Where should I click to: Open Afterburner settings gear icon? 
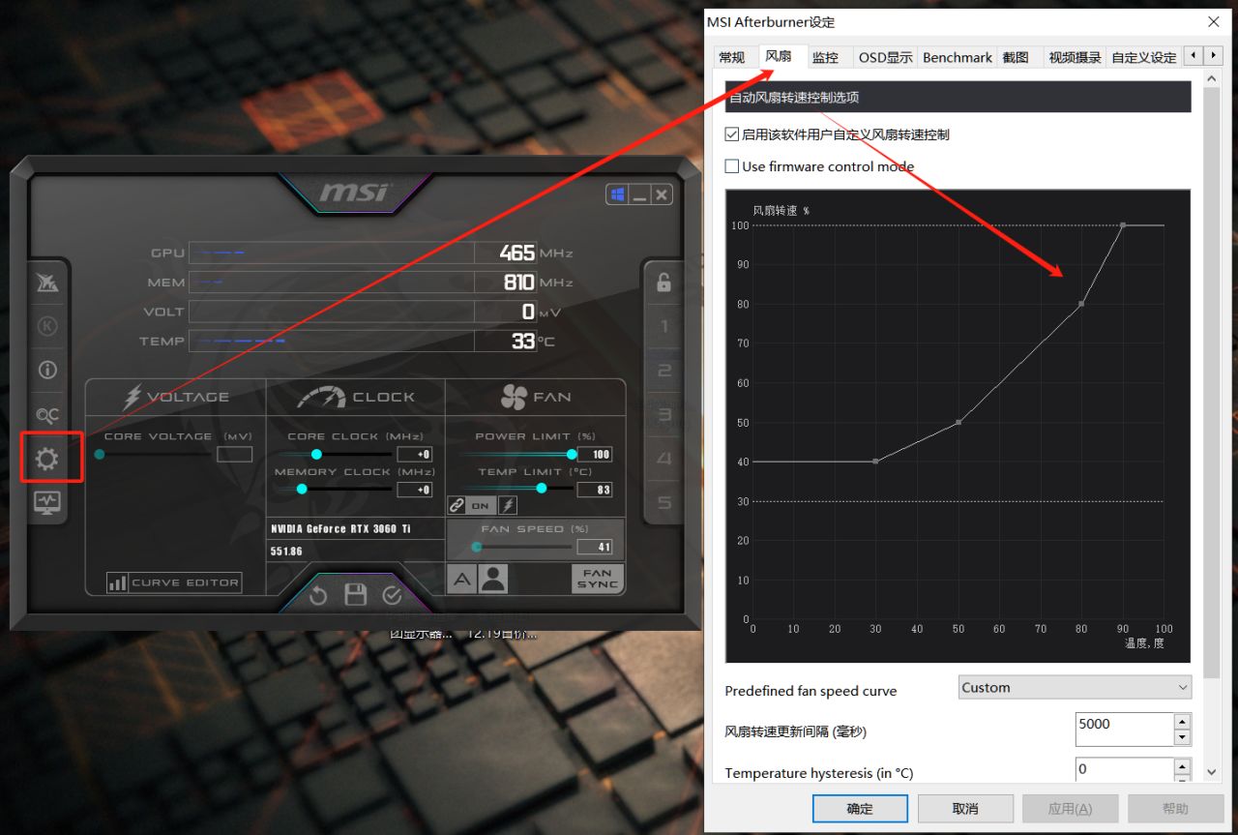click(46, 459)
